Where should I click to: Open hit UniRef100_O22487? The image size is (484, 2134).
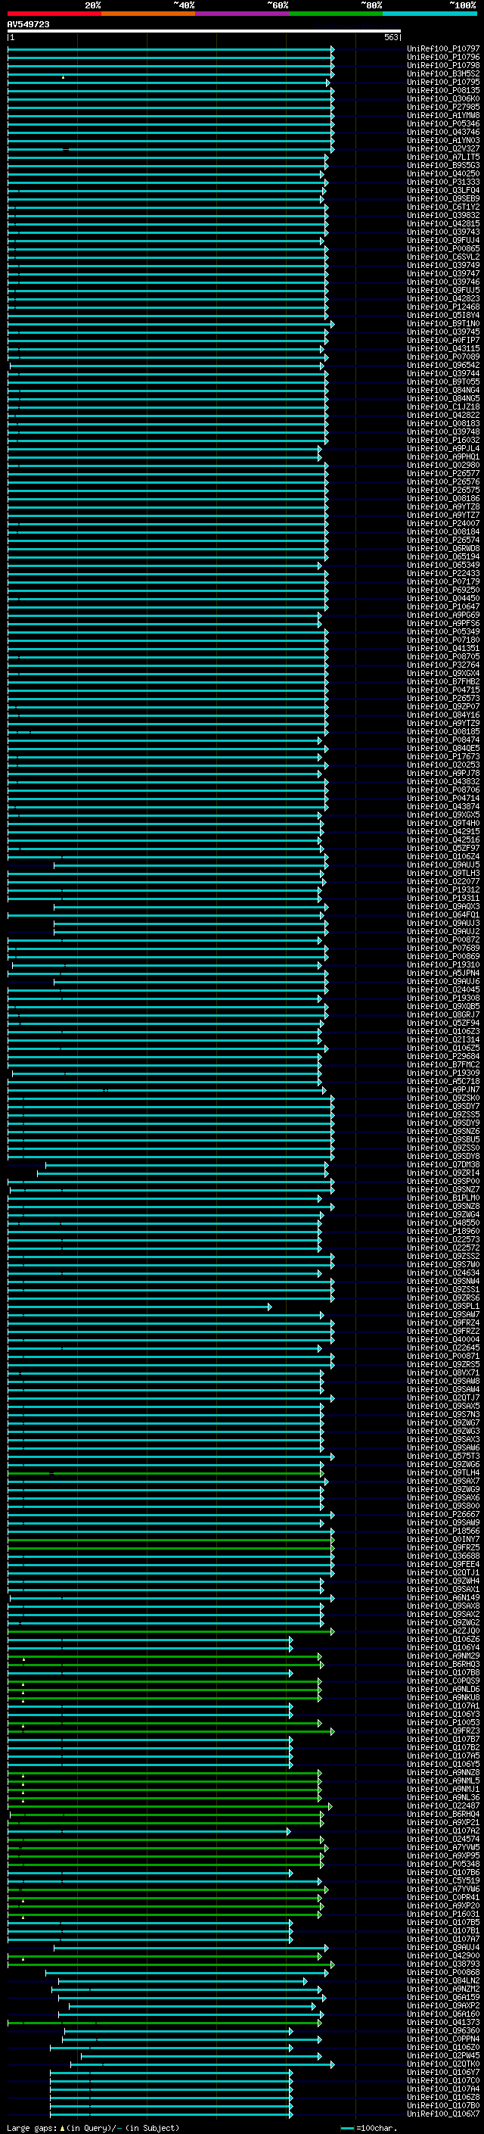click(x=442, y=1805)
